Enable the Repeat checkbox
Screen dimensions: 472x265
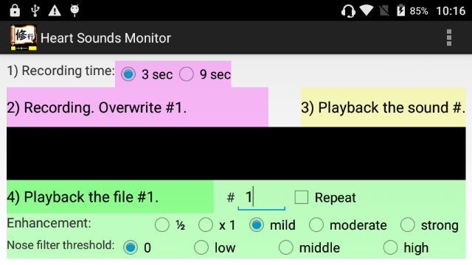[325, 197]
